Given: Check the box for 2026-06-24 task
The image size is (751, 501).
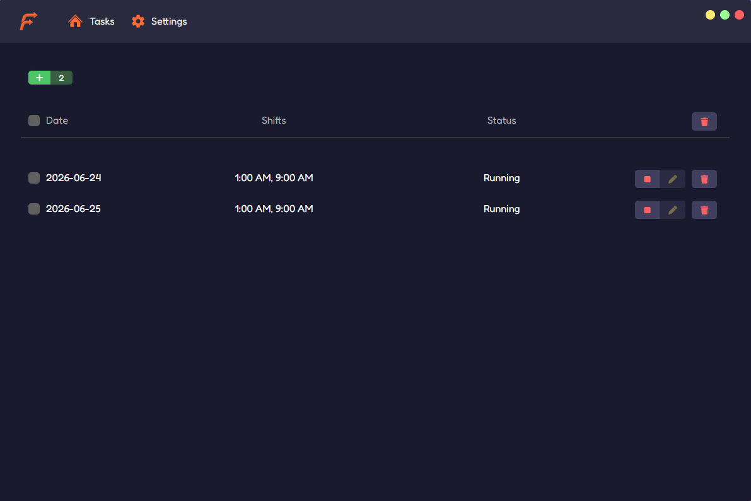Looking at the screenshot, I should pos(34,178).
